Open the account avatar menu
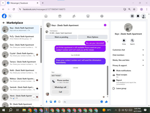This screenshot has height=113, width=150. [144, 16]
